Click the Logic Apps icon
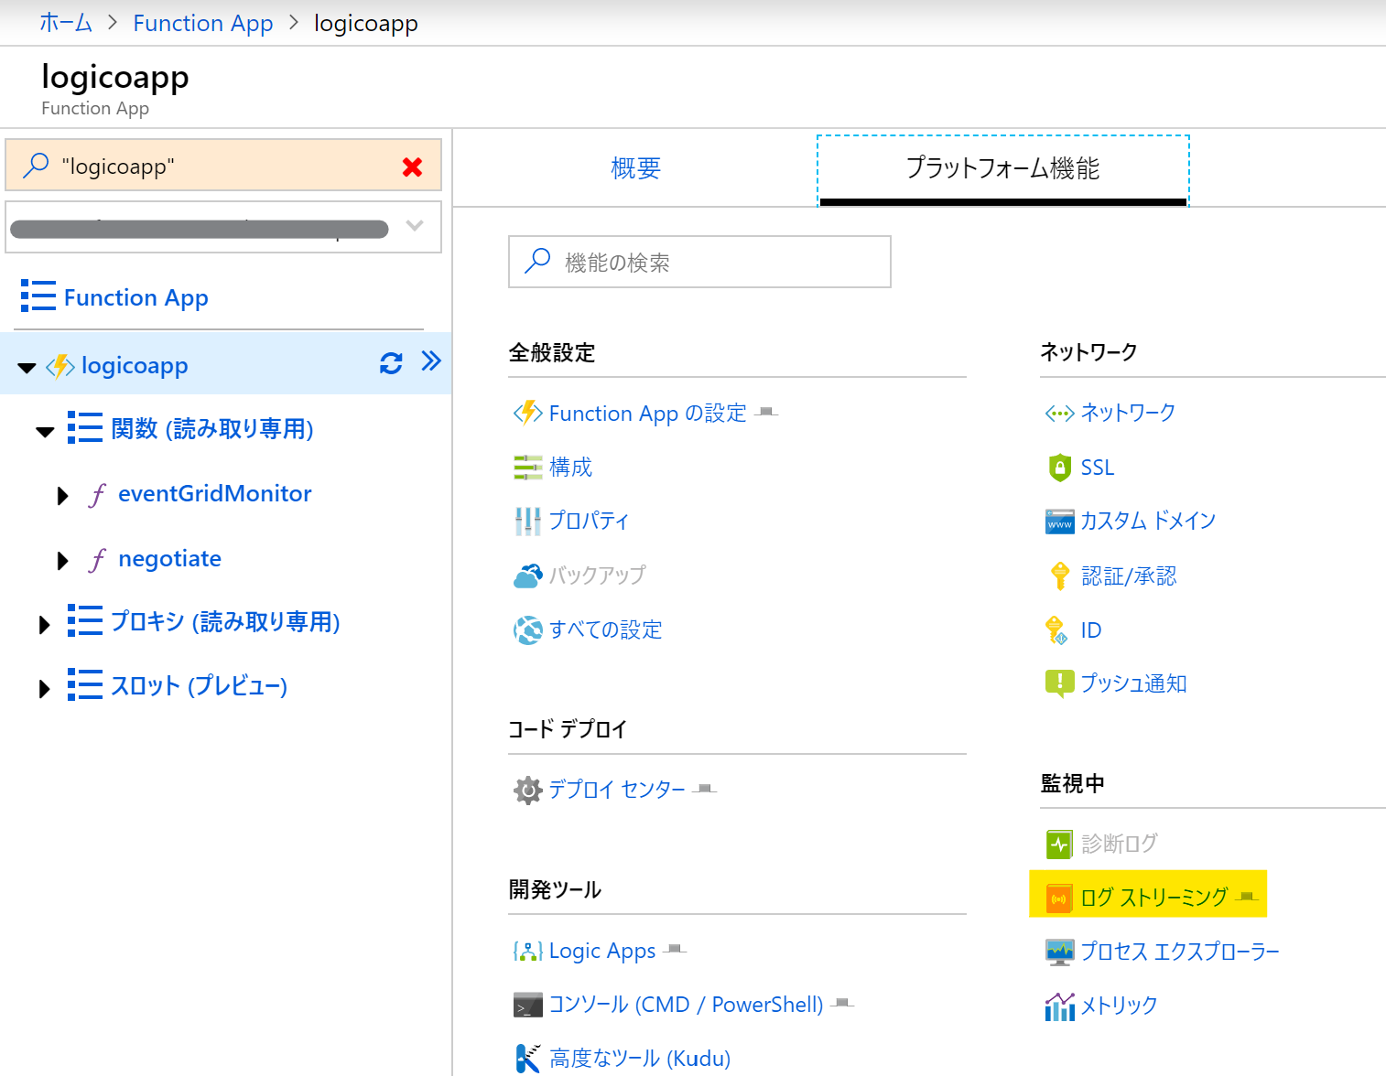The image size is (1386, 1076). click(527, 952)
